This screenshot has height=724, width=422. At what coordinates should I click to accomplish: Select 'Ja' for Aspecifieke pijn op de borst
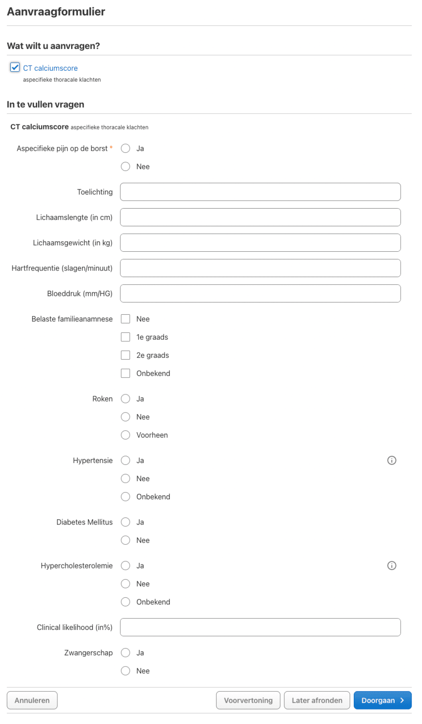point(126,148)
